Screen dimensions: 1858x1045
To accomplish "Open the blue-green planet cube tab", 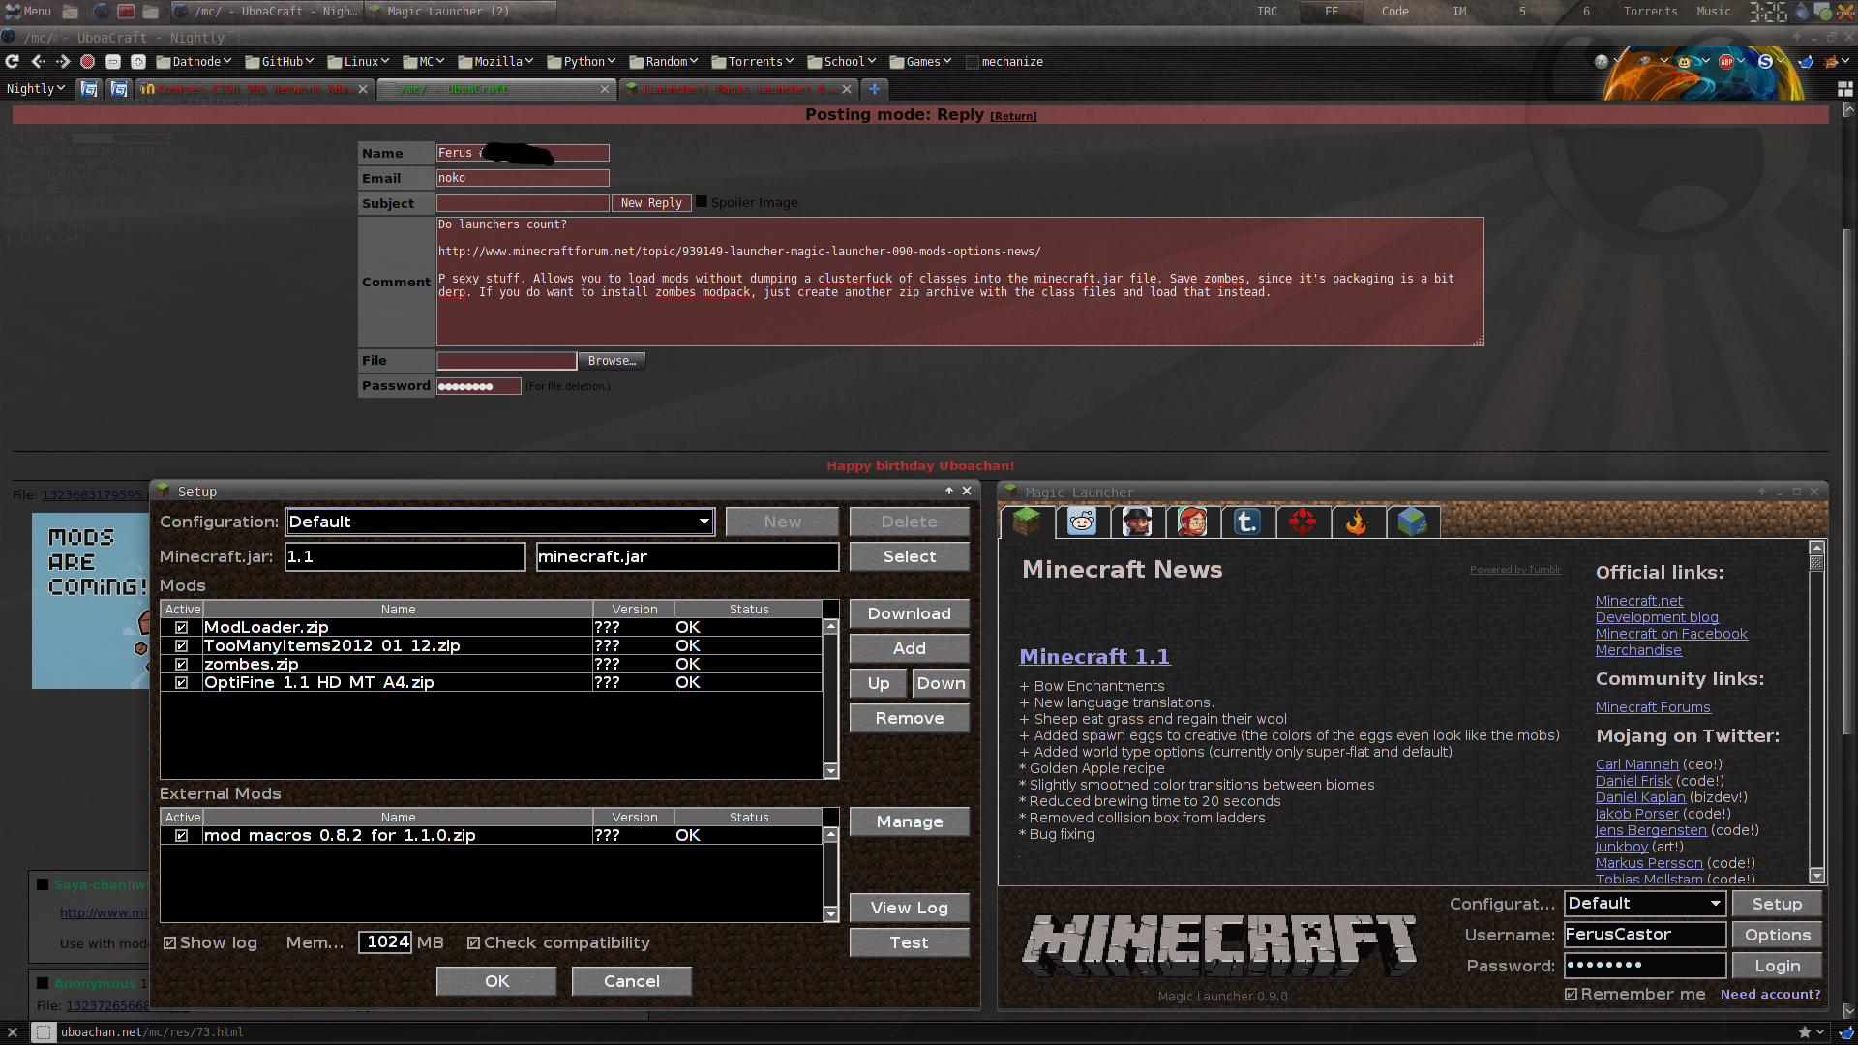I will pos(1413,522).
